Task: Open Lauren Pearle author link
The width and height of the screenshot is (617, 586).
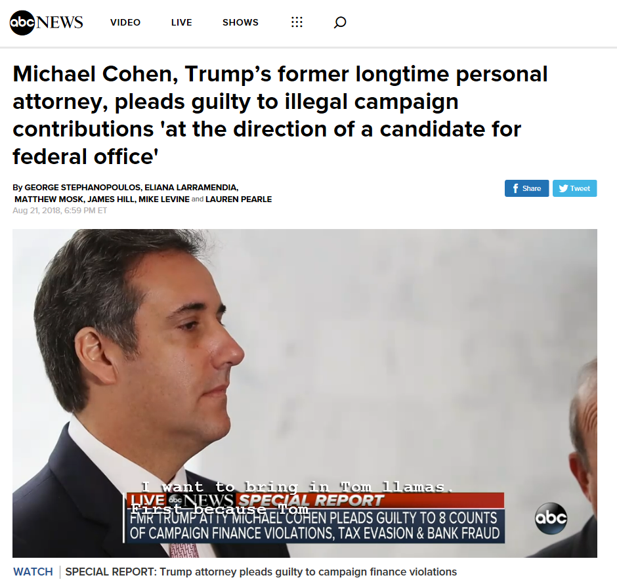Action: tap(238, 199)
